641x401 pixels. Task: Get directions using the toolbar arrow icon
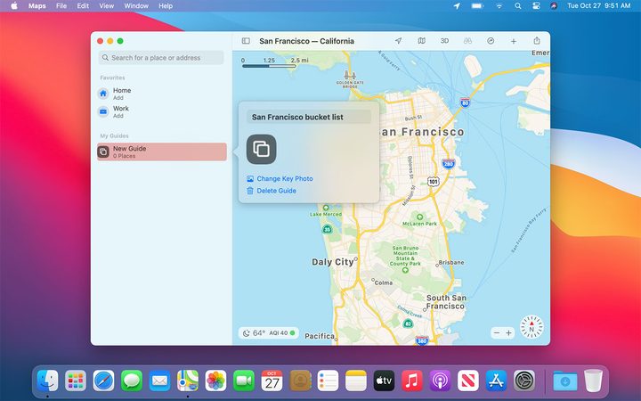click(x=491, y=41)
